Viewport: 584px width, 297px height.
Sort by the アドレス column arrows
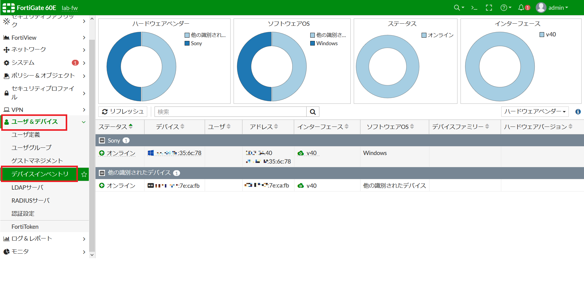pos(276,126)
